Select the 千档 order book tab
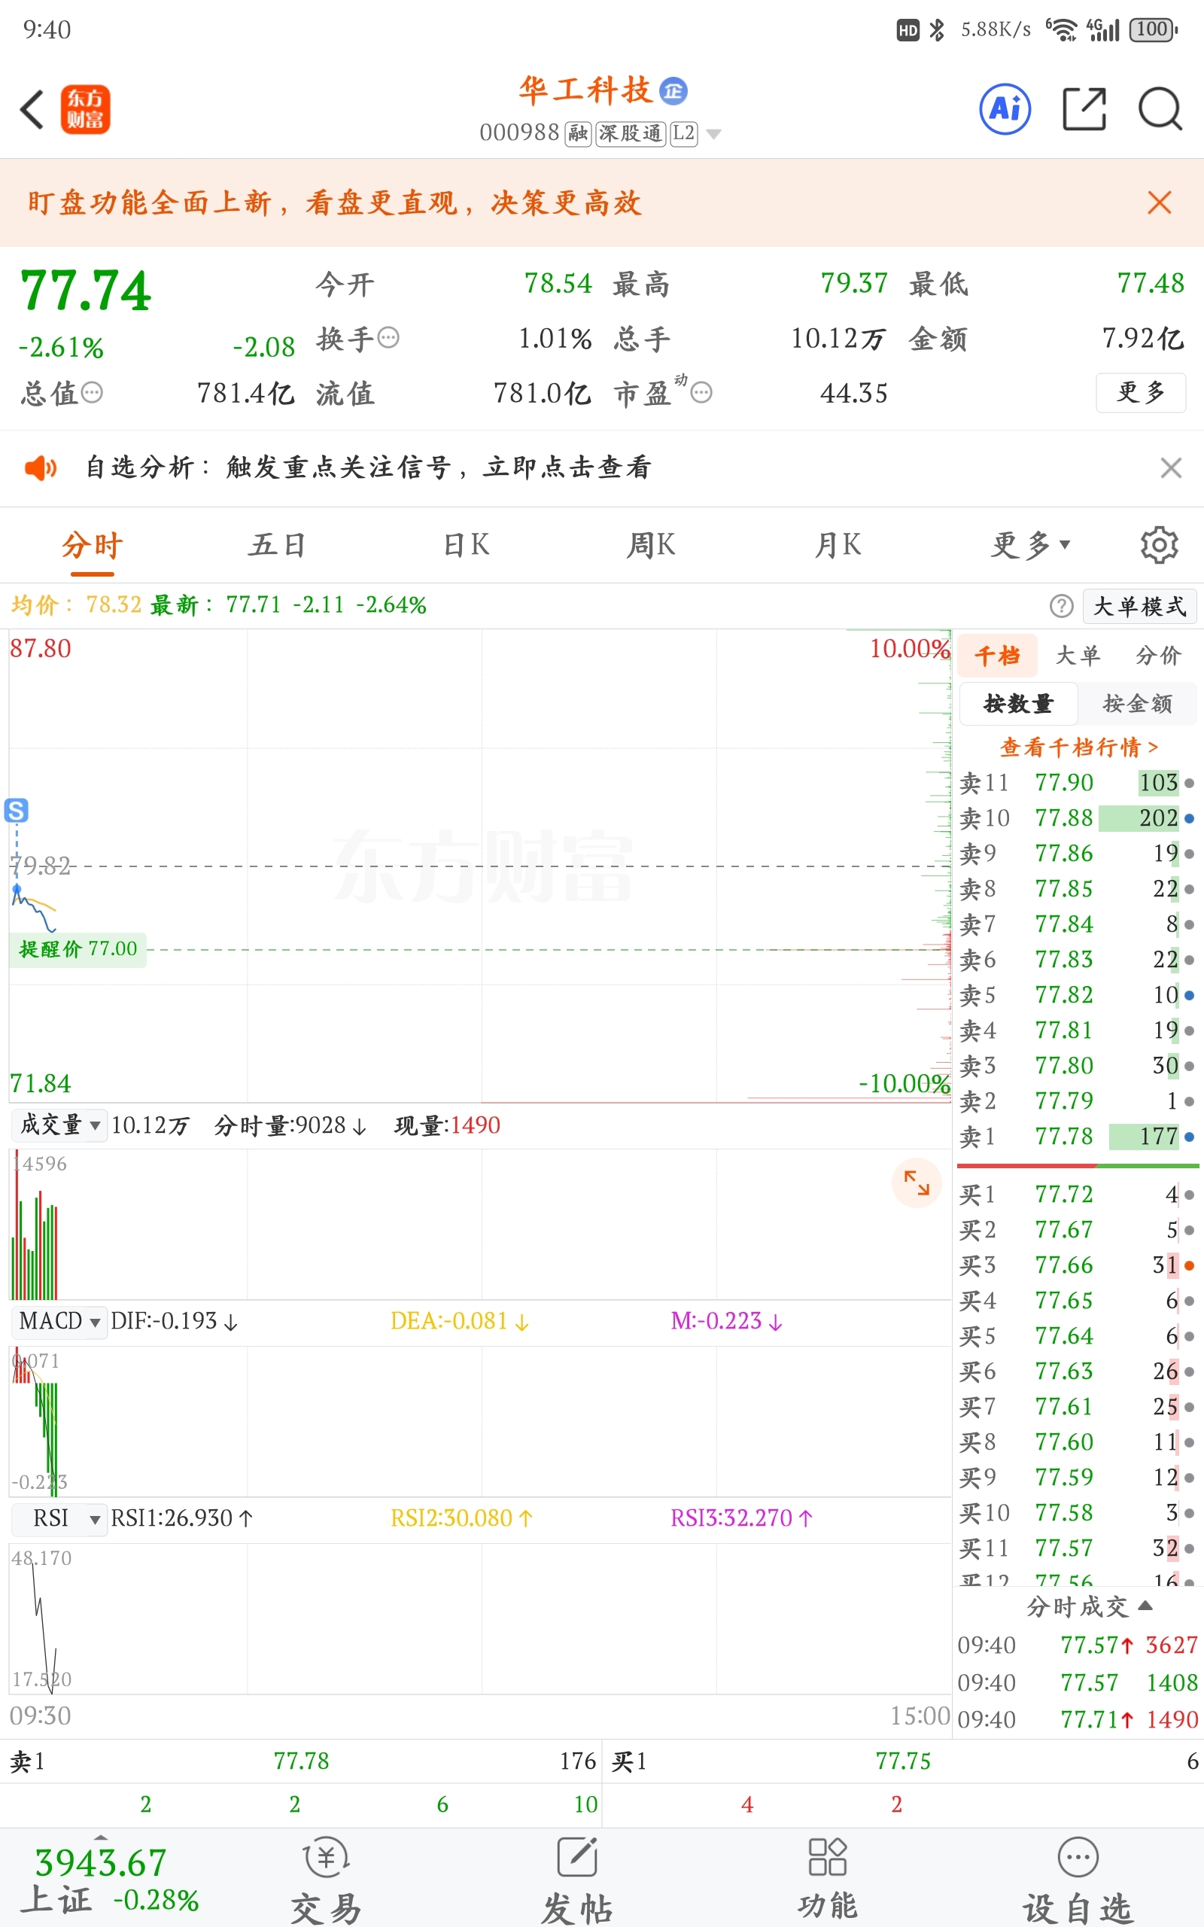Viewport: 1204px width, 1927px height. pos(997,656)
